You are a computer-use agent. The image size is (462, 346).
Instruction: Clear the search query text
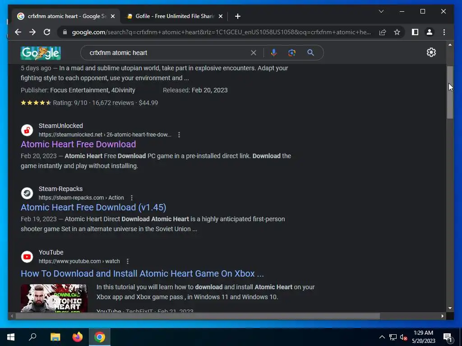[254, 53]
